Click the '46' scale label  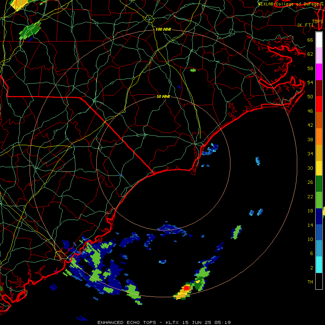click(310, 111)
